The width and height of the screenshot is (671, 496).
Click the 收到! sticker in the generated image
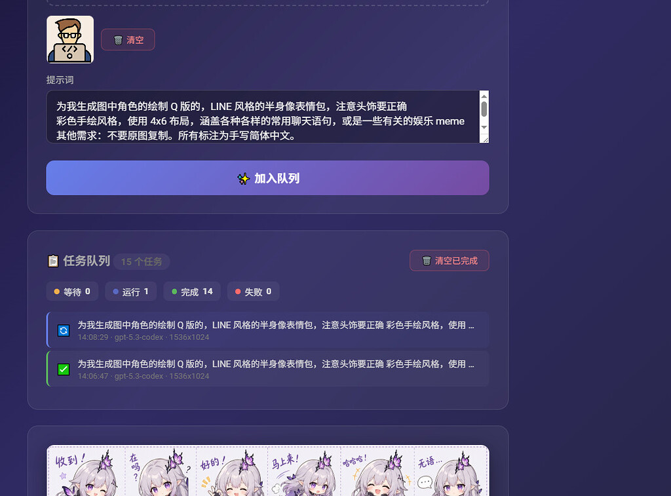[86, 472]
